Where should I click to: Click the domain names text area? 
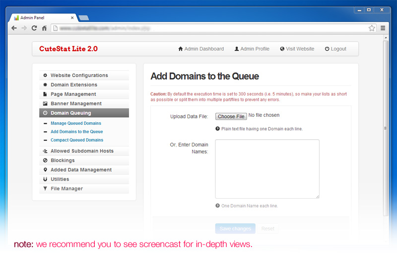(267, 169)
